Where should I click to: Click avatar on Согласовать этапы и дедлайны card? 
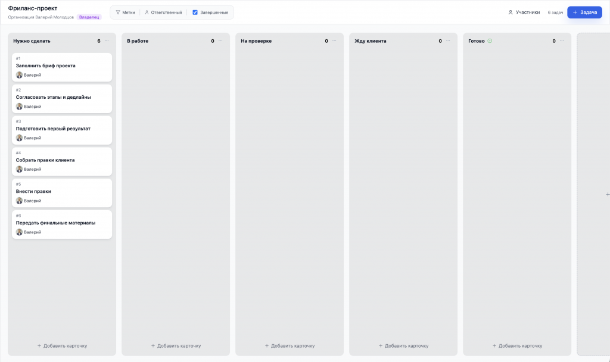click(19, 107)
